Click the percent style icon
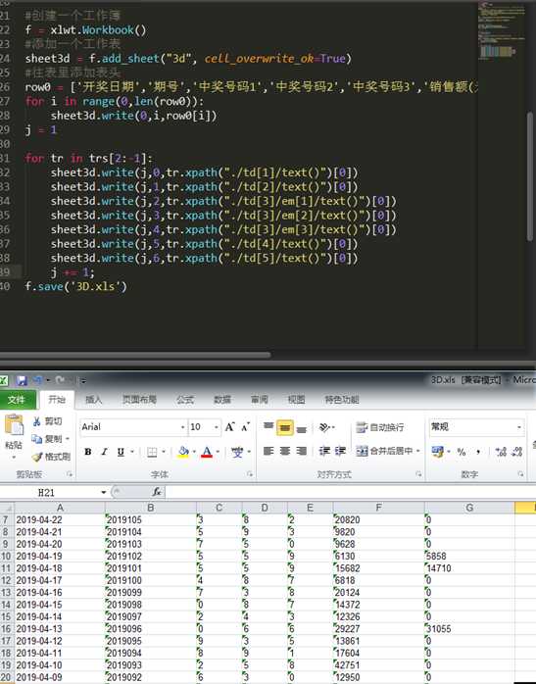536x684 pixels. (x=462, y=452)
